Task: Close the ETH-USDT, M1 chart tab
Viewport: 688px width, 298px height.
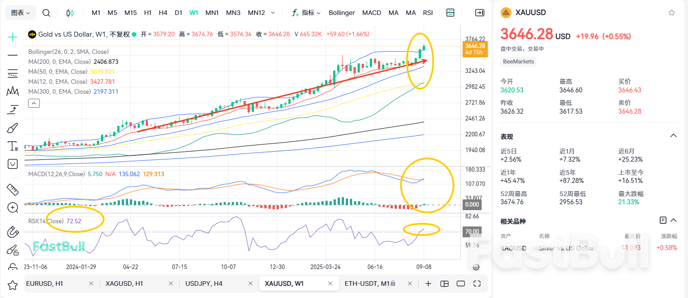Action: tap(410, 283)
